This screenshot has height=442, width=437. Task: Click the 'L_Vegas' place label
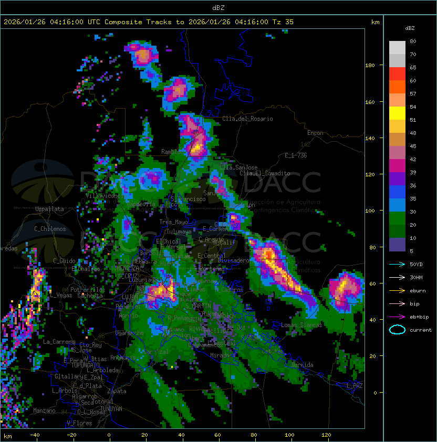click(x=61, y=295)
